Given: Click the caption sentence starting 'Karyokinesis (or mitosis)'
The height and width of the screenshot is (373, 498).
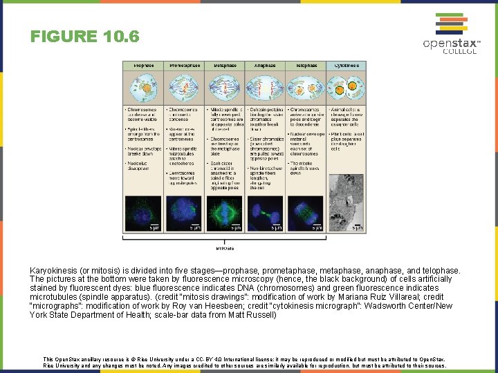Looking at the screenshot, I should pyautogui.click(x=245, y=271).
